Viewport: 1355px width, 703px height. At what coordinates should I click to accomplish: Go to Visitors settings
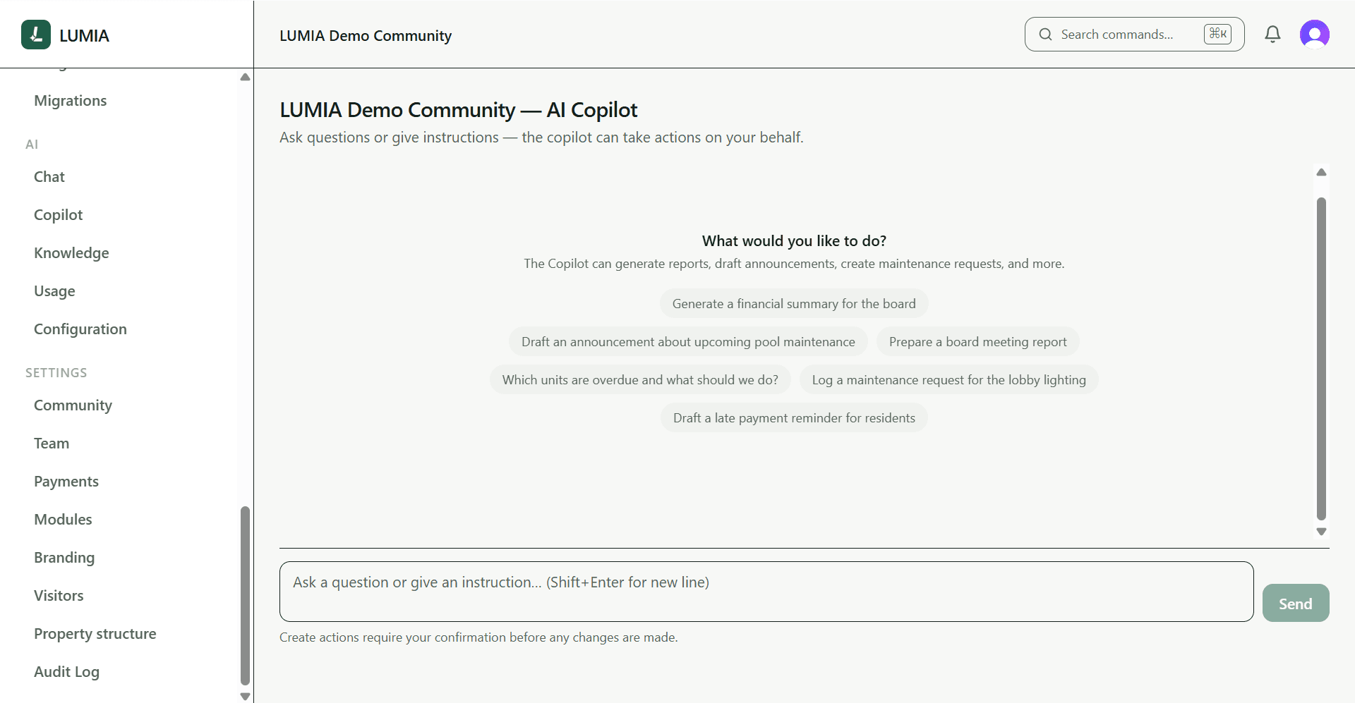(59, 596)
